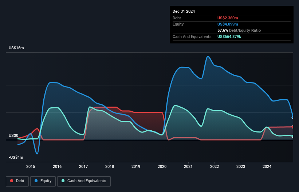Click the US$16m y-axis label
Screen dimensions: 299x192
16,48
